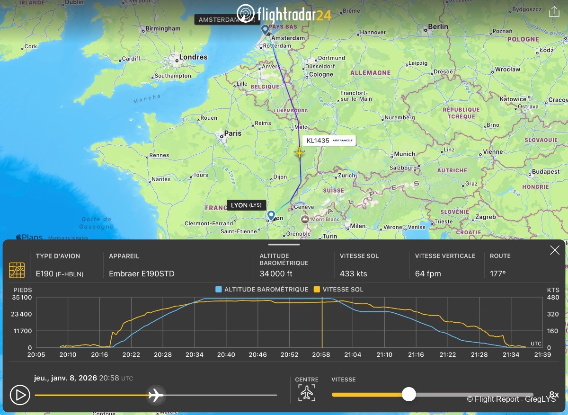Screen dimensions: 568x415
Task: Tap the share icon in top corner
Action: click(554, 12)
